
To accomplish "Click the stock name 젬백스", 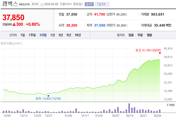I will (10, 4).
